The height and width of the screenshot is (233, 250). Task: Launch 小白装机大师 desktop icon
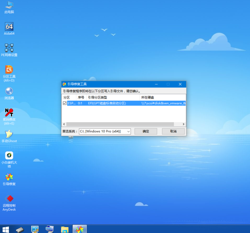click(9, 155)
